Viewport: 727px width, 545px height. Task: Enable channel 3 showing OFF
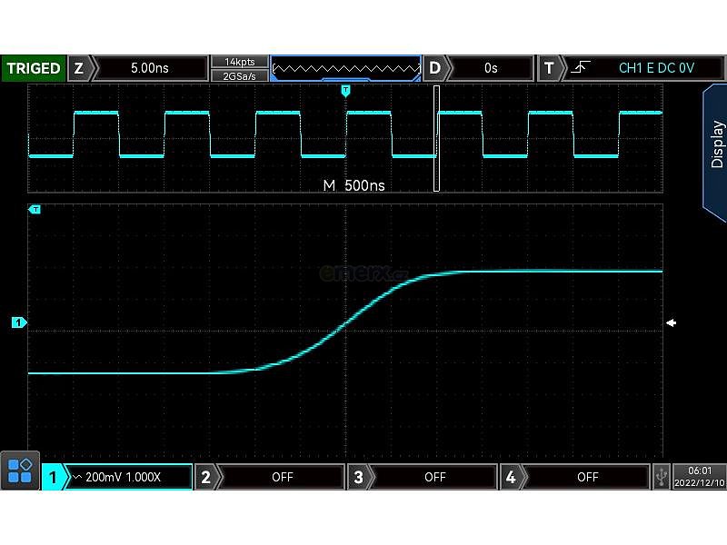[423, 476]
